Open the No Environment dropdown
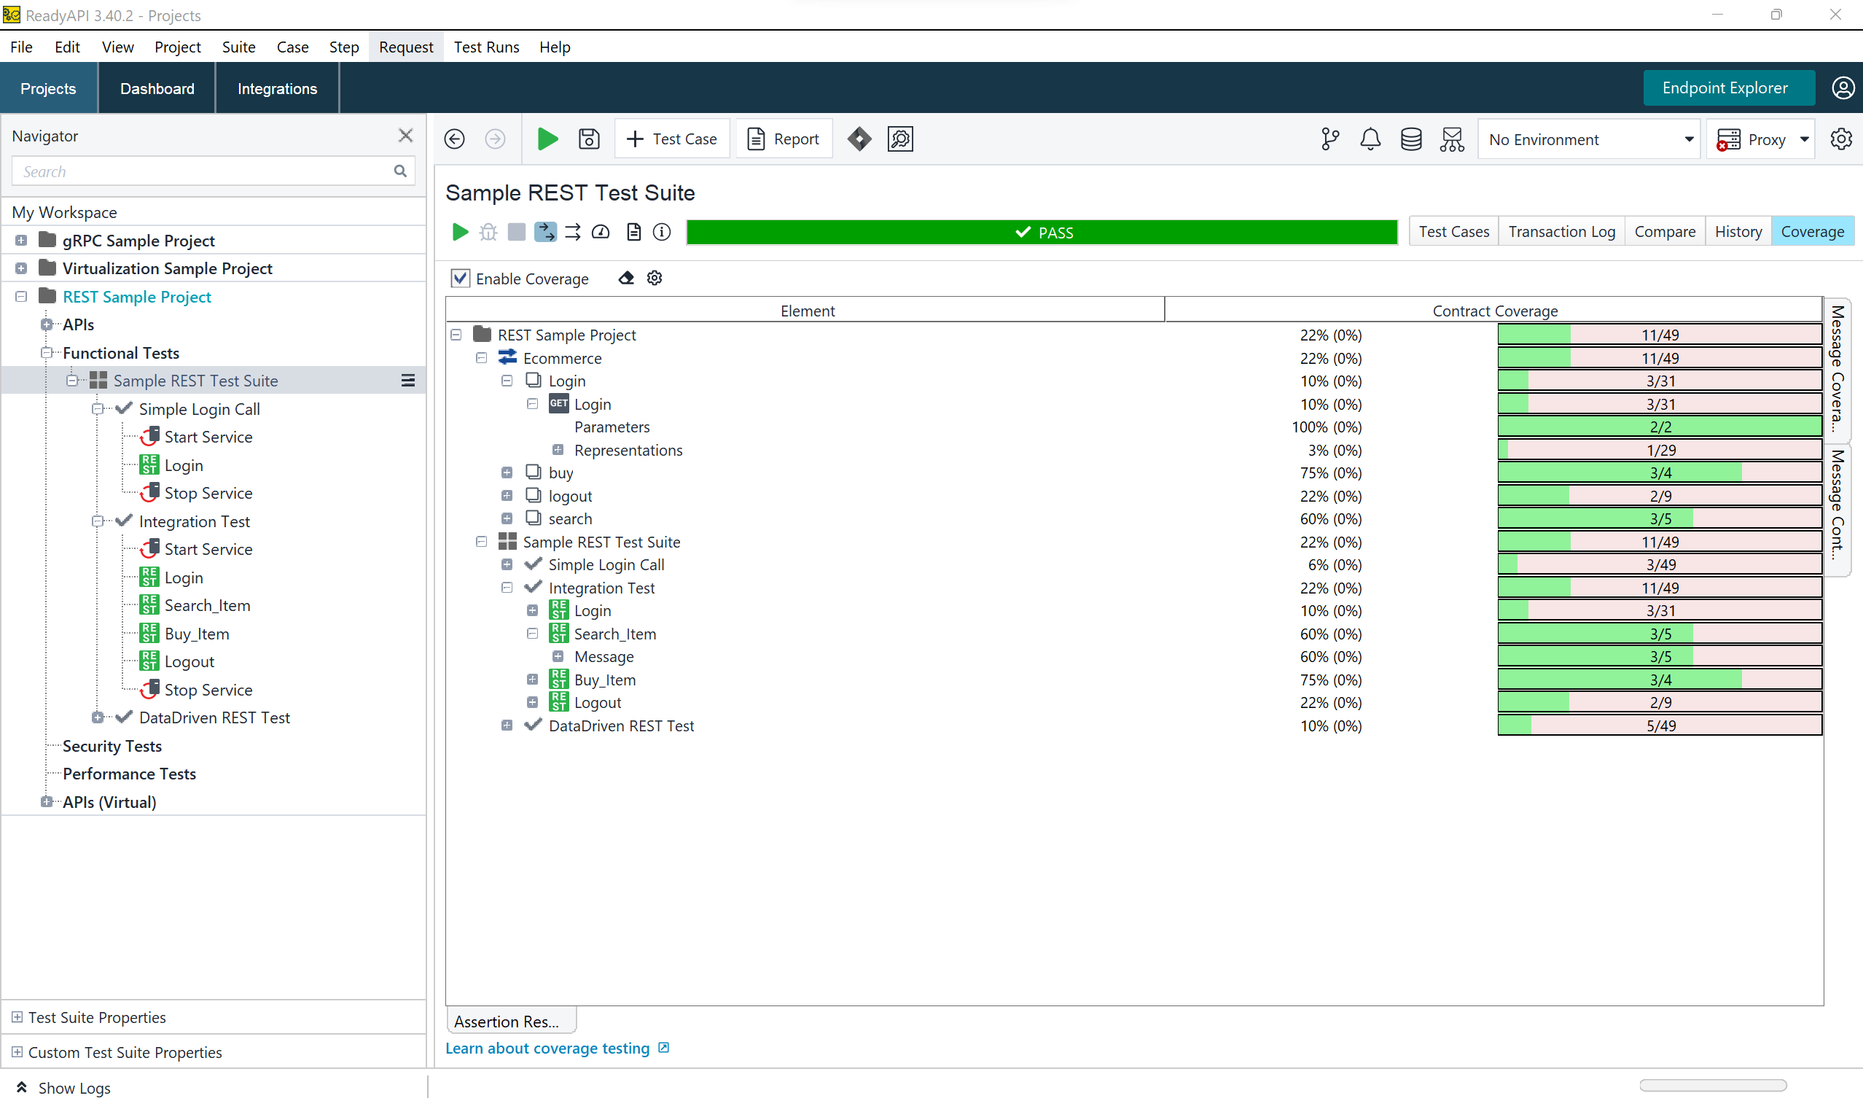Image resolution: width=1863 pixels, height=1101 pixels. [x=1590, y=139]
